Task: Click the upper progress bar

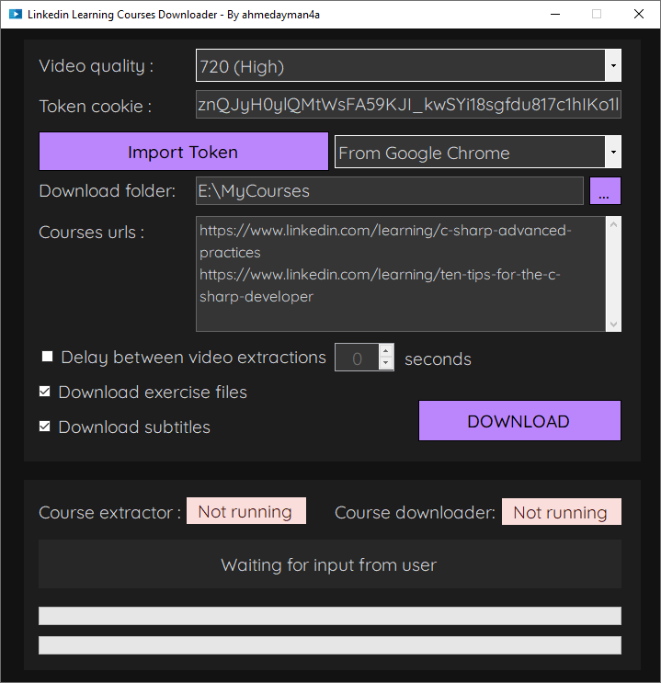Action: click(x=330, y=616)
